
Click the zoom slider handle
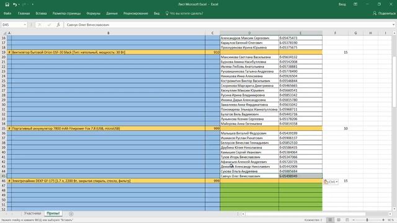pos(367,220)
